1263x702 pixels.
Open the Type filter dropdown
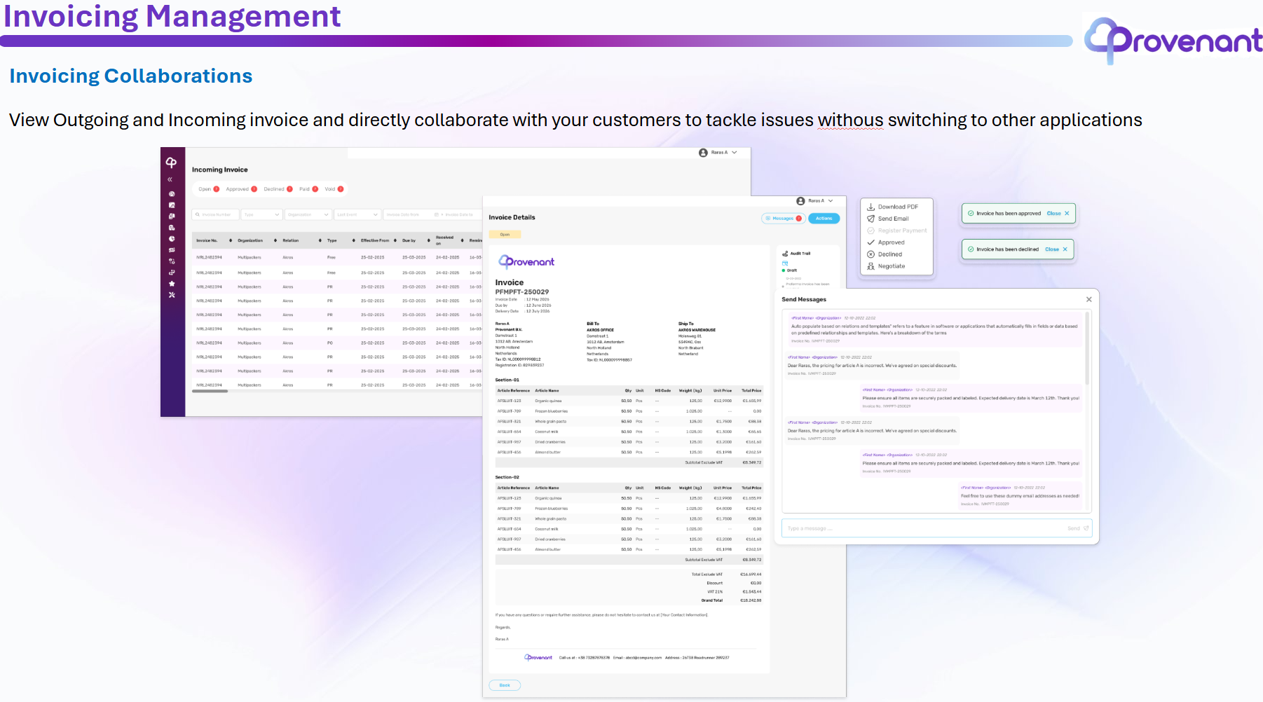click(261, 214)
